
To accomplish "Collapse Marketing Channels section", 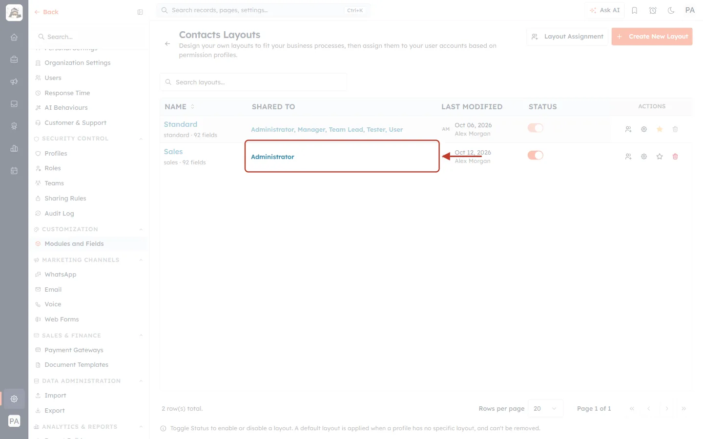I will pyautogui.click(x=141, y=260).
